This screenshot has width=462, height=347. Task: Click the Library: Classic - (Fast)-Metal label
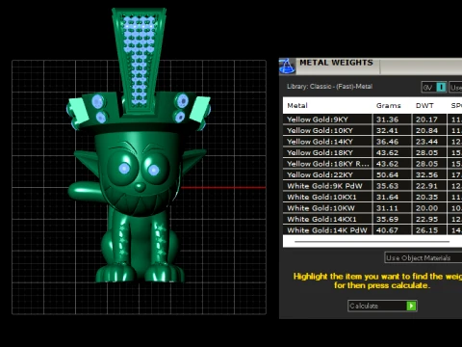tap(329, 87)
